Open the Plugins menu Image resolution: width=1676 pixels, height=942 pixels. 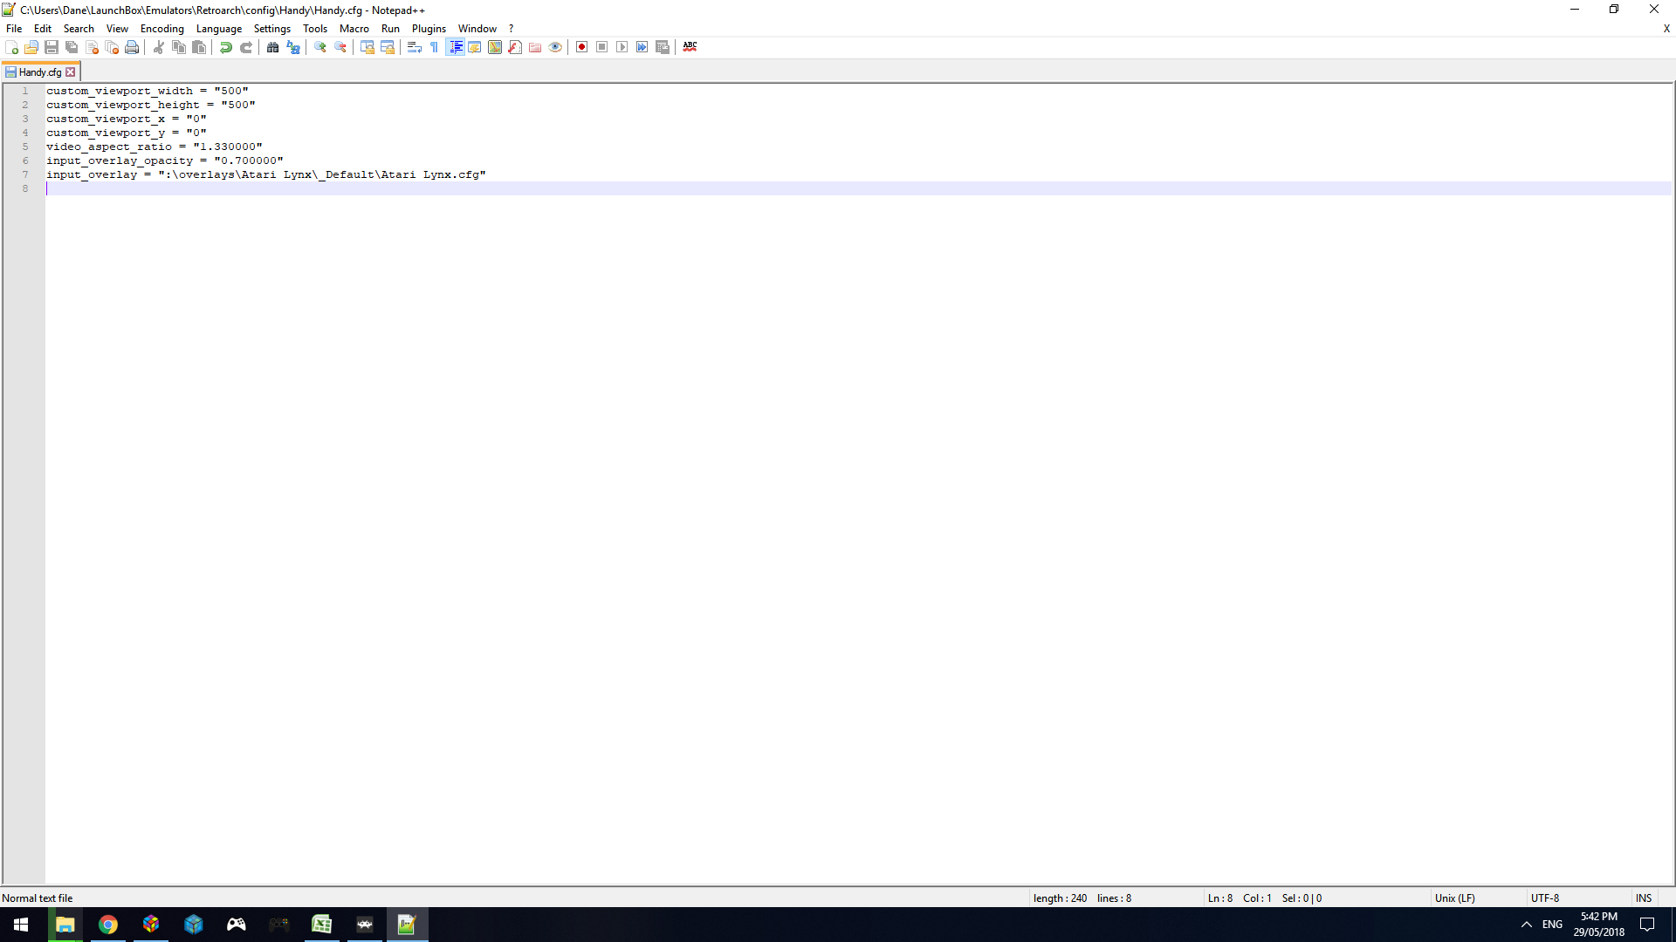pyautogui.click(x=429, y=29)
